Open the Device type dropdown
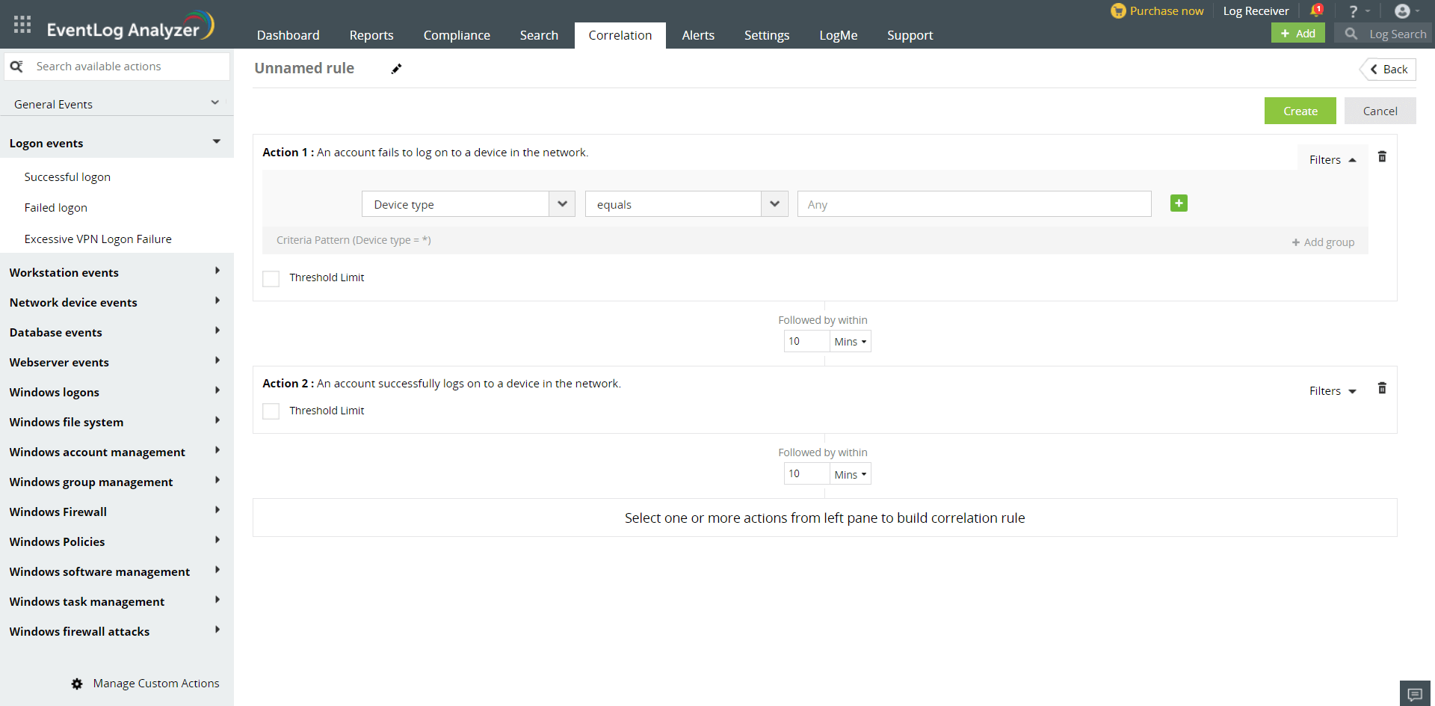Viewport: 1435px width, 706px height. (x=468, y=204)
